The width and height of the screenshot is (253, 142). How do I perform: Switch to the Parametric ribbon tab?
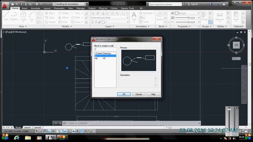(x=59, y=8)
